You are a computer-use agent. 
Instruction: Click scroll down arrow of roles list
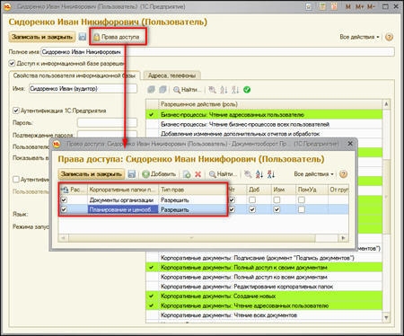click(386, 317)
